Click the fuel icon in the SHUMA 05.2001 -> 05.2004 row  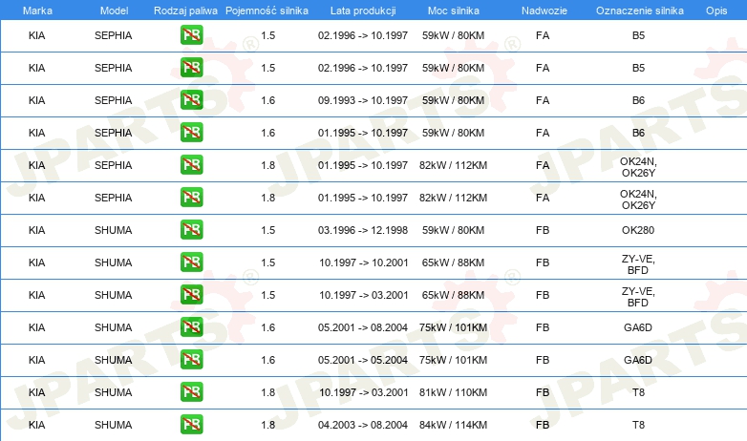(x=191, y=360)
